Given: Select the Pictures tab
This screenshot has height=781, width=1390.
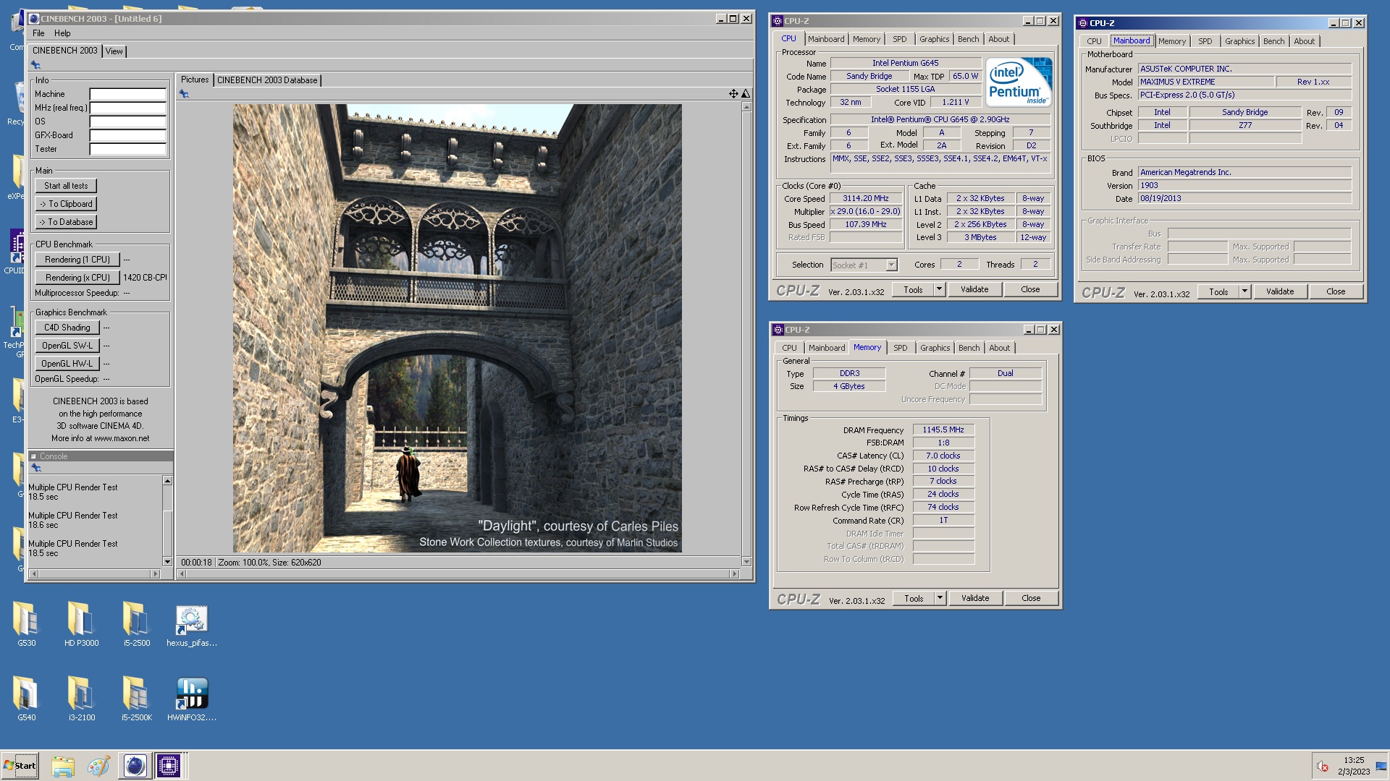Looking at the screenshot, I should click(195, 80).
